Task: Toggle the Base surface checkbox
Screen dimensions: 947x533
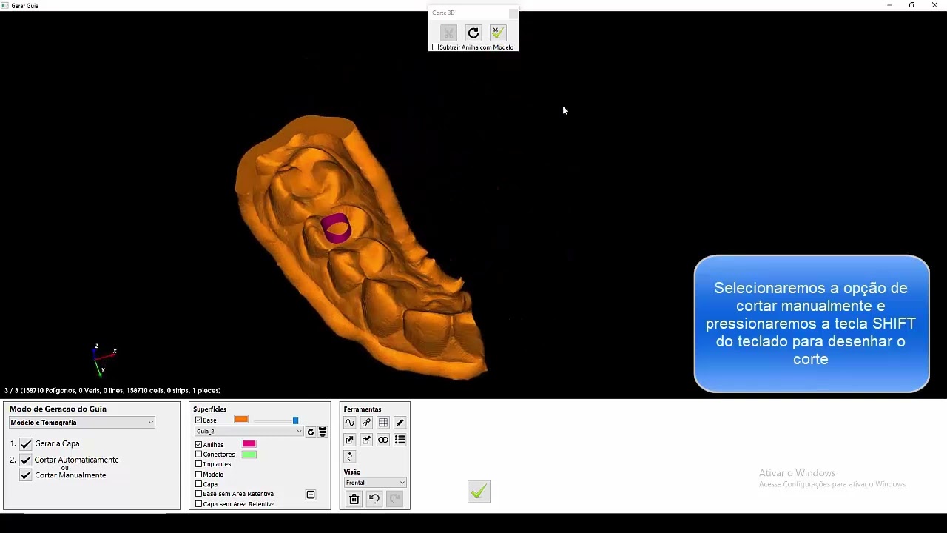Action: pyautogui.click(x=198, y=420)
